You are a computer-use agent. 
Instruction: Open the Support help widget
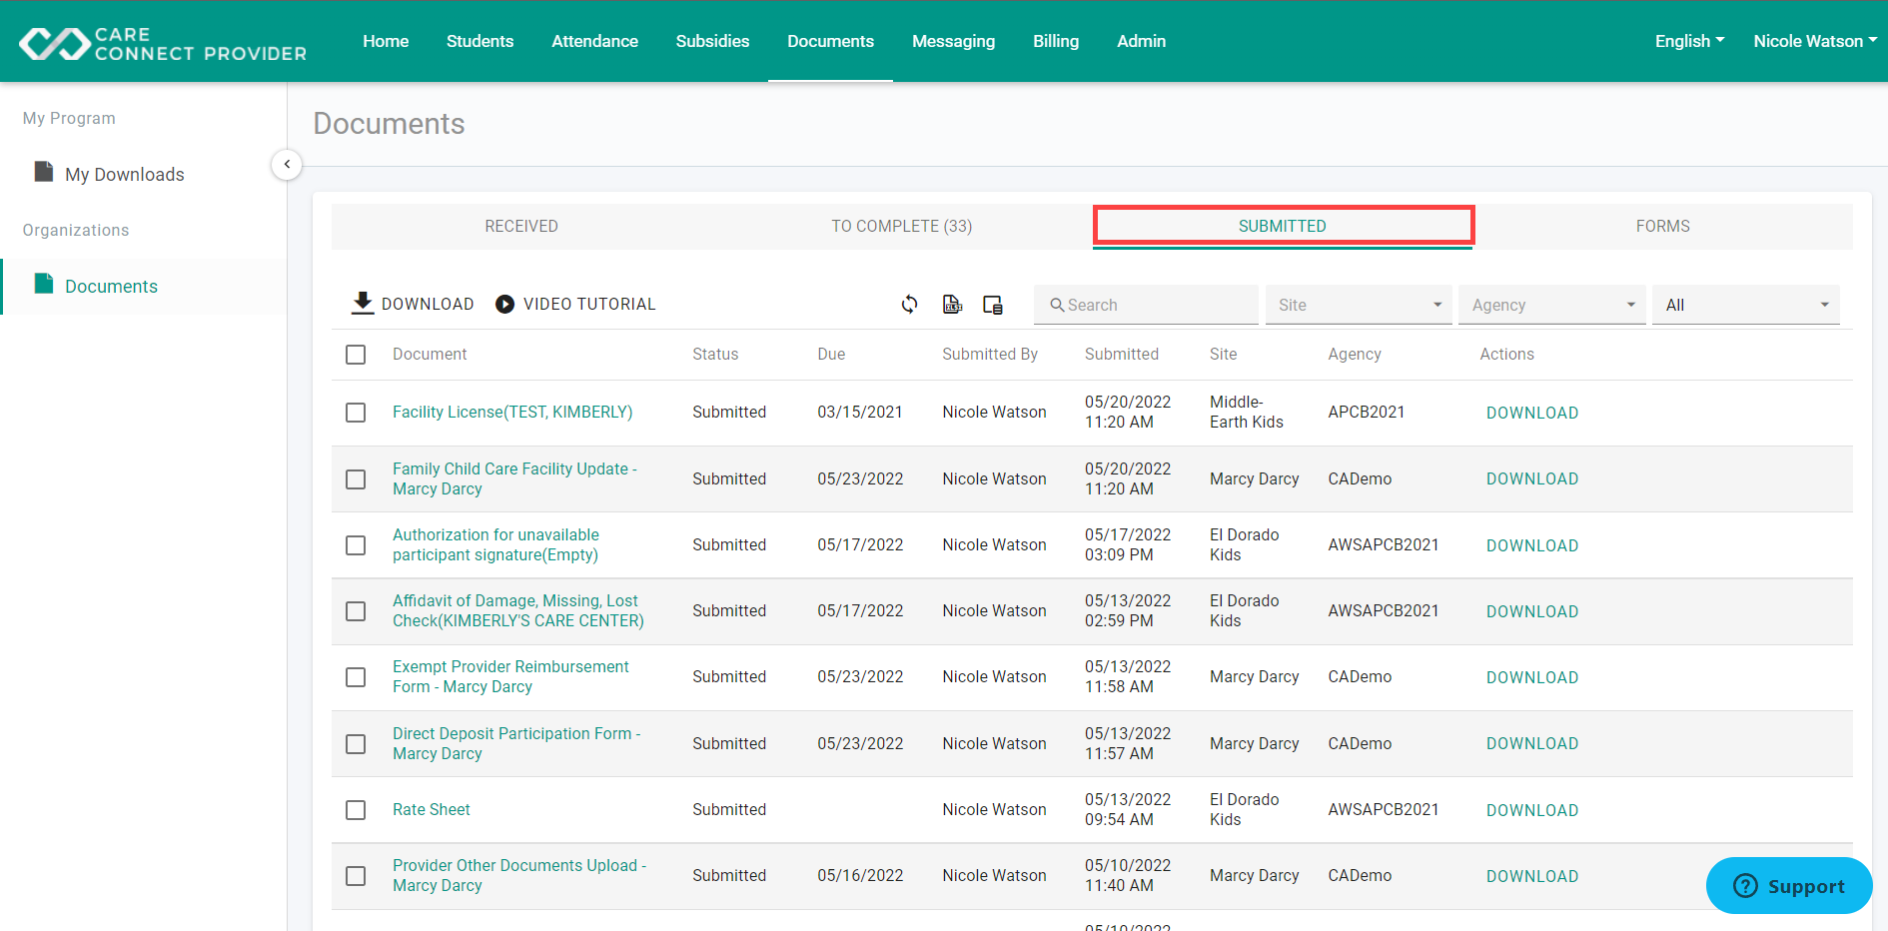1789,886
